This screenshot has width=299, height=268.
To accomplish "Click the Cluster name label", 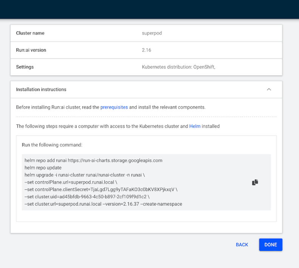I will click(30, 33).
